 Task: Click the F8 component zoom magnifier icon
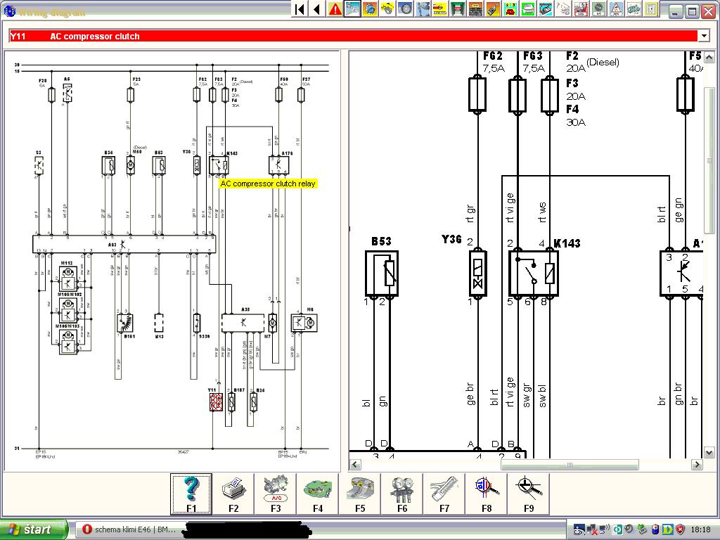(486, 494)
